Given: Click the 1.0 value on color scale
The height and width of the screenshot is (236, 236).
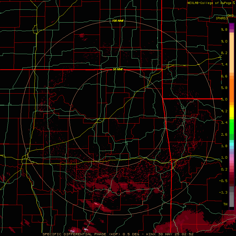Looking at the screenshot, I should tap(224, 158).
